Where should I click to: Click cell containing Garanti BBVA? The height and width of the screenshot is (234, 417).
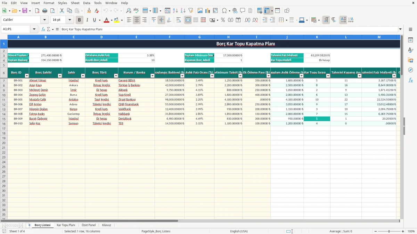[137, 80]
